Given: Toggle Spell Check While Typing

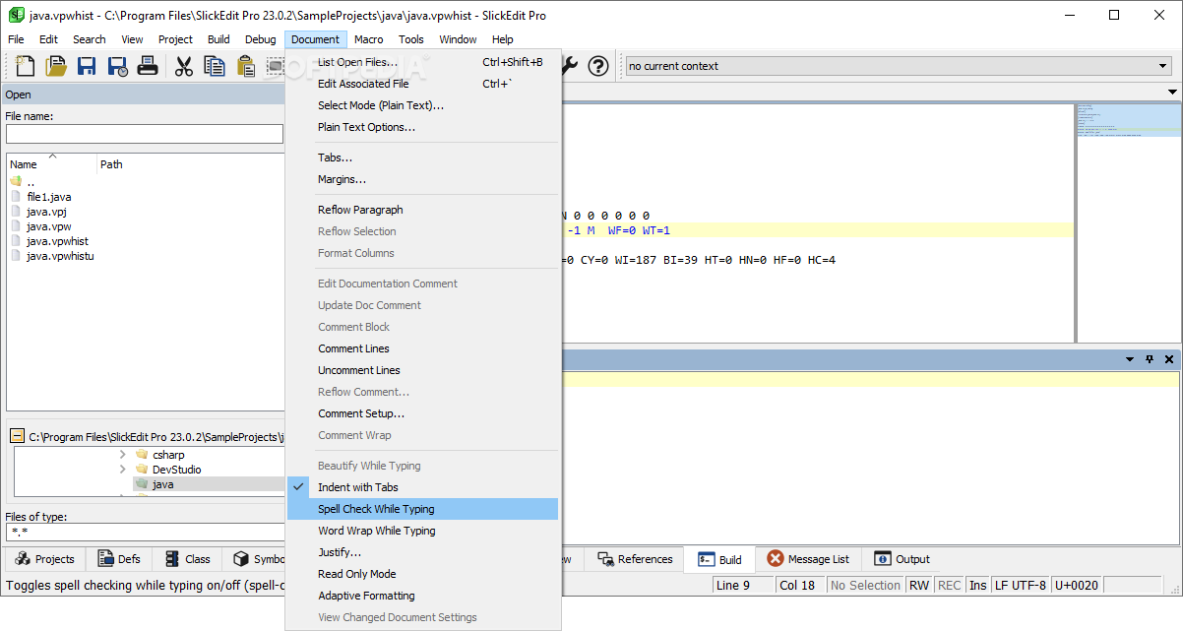Looking at the screenshot, I should click(422, 509).
